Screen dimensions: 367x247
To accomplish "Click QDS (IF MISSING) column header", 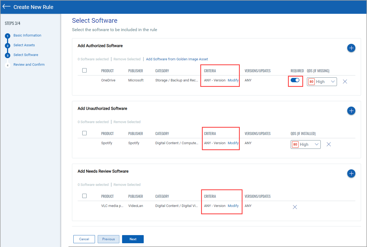I will [318, 71].
